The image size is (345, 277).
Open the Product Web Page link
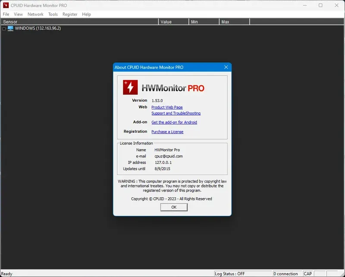point(167,107)
